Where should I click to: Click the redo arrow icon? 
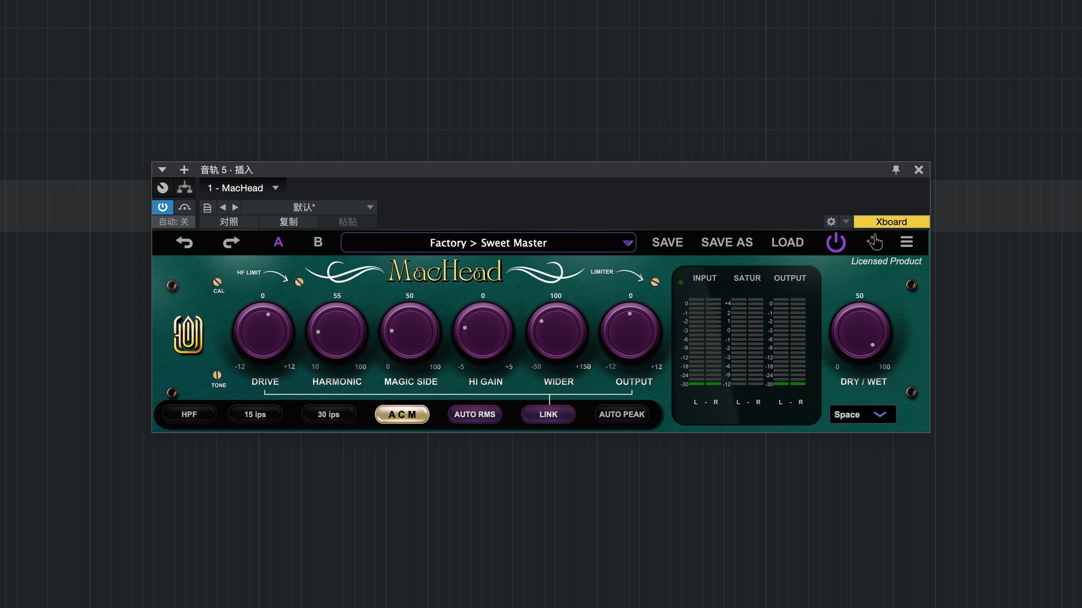coord(231,243)
